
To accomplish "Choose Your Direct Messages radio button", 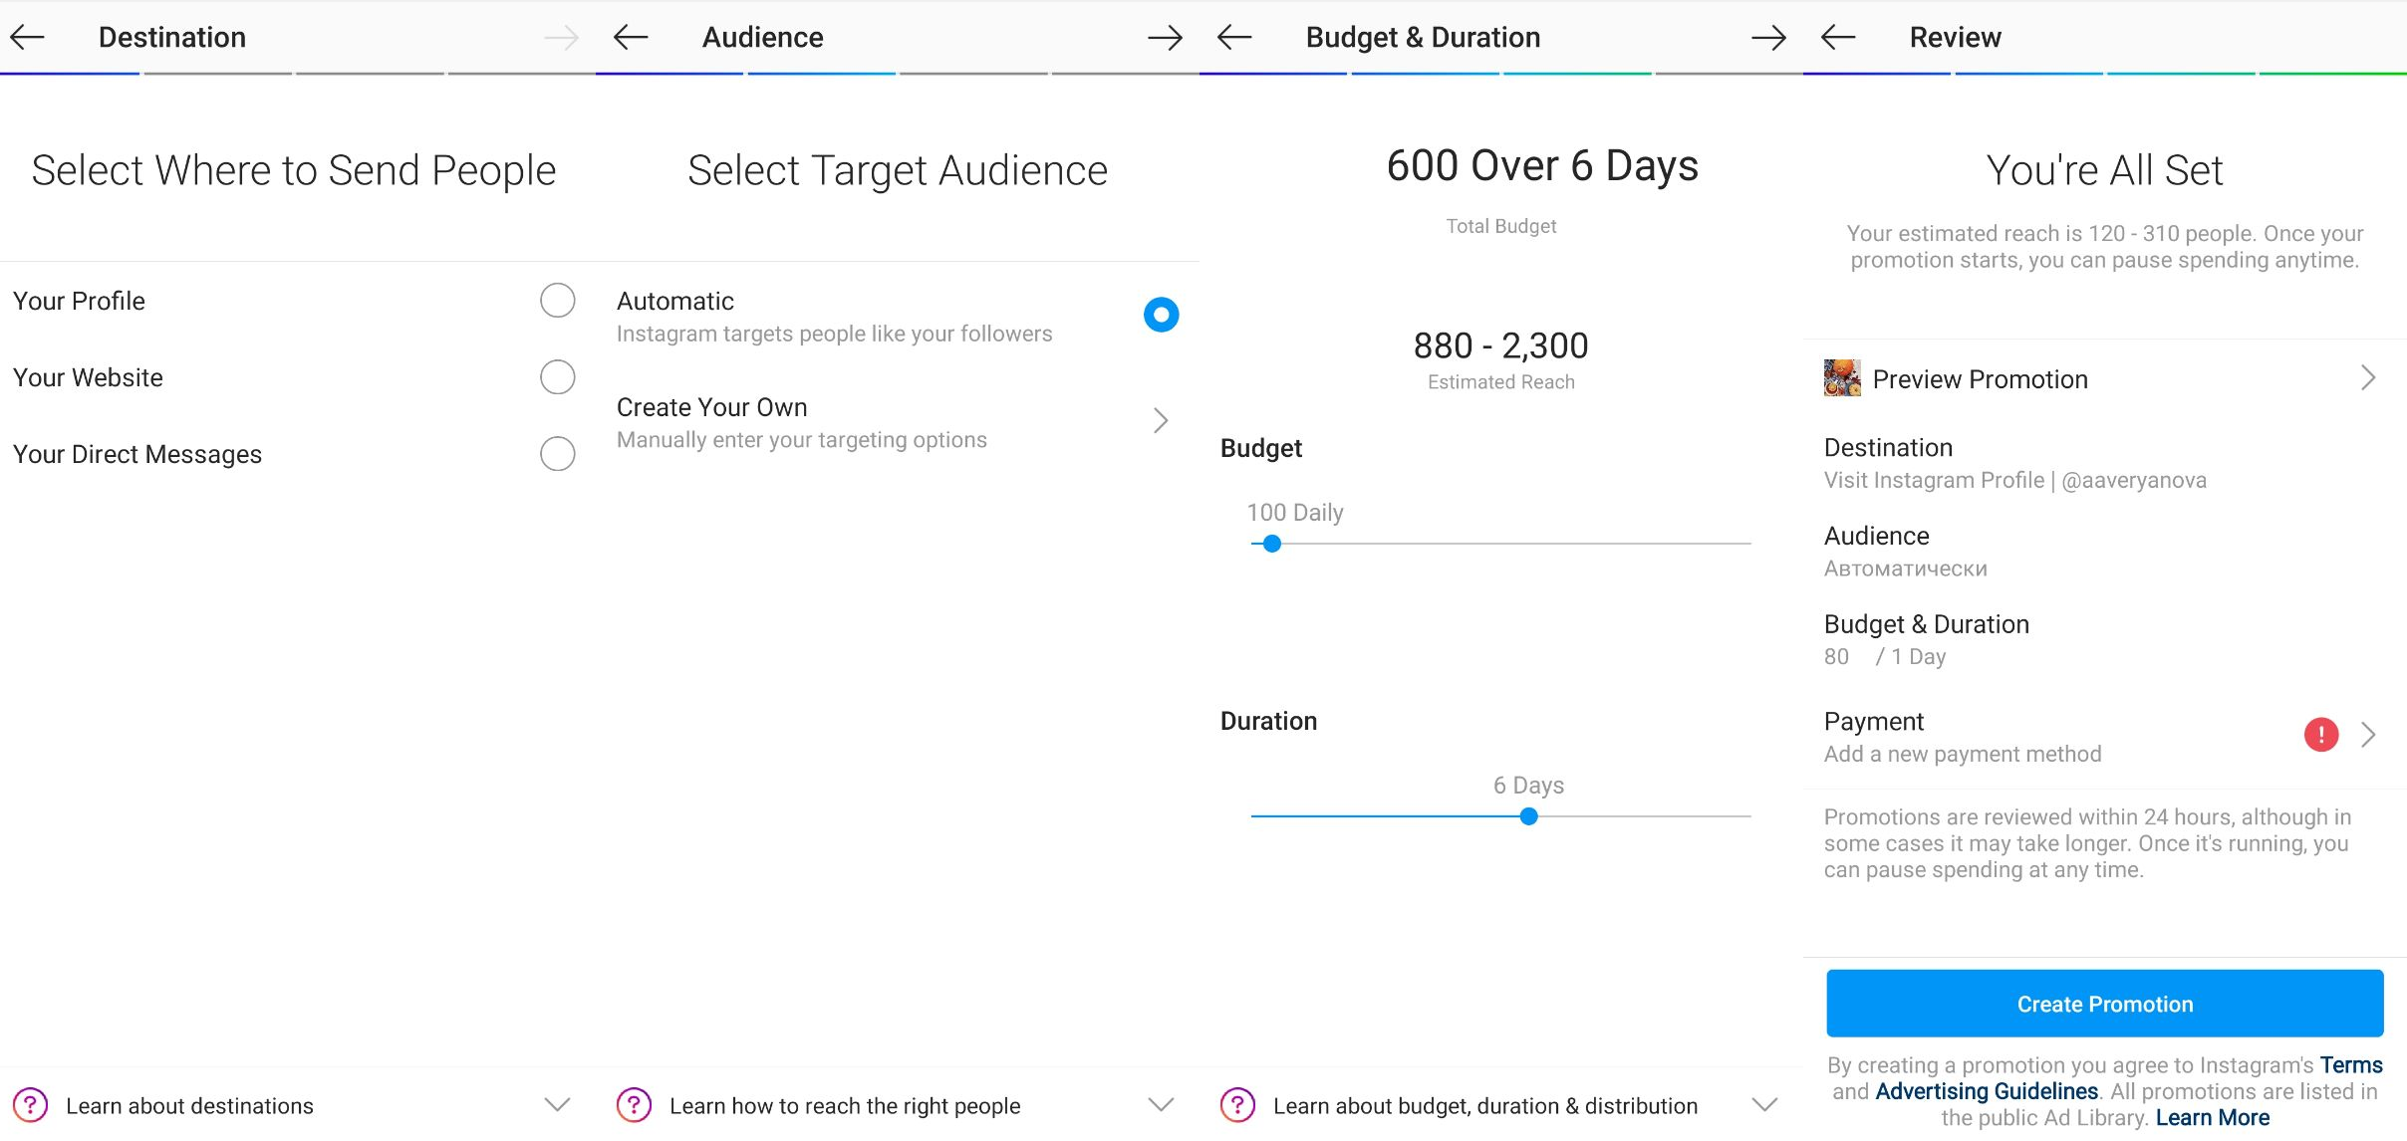I will 557,454.
